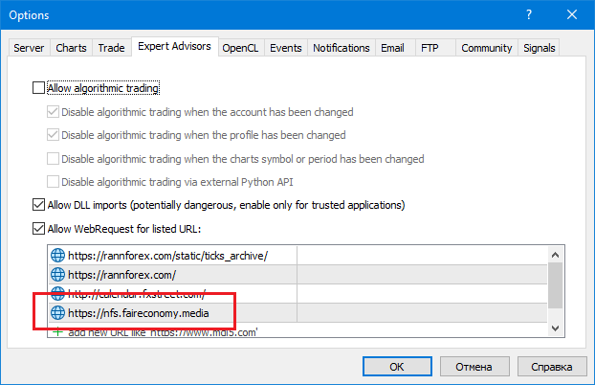Screen dimensions: 595x385
Task: Select the calendar.fxstreet.com URL row
Action: pyautogui.click(x=297, y=293)
